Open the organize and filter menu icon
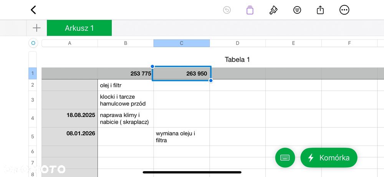 297,10
